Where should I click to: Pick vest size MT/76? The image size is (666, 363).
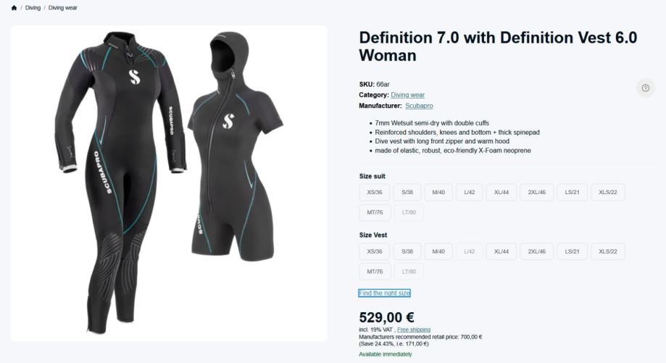tap(375, 272)
